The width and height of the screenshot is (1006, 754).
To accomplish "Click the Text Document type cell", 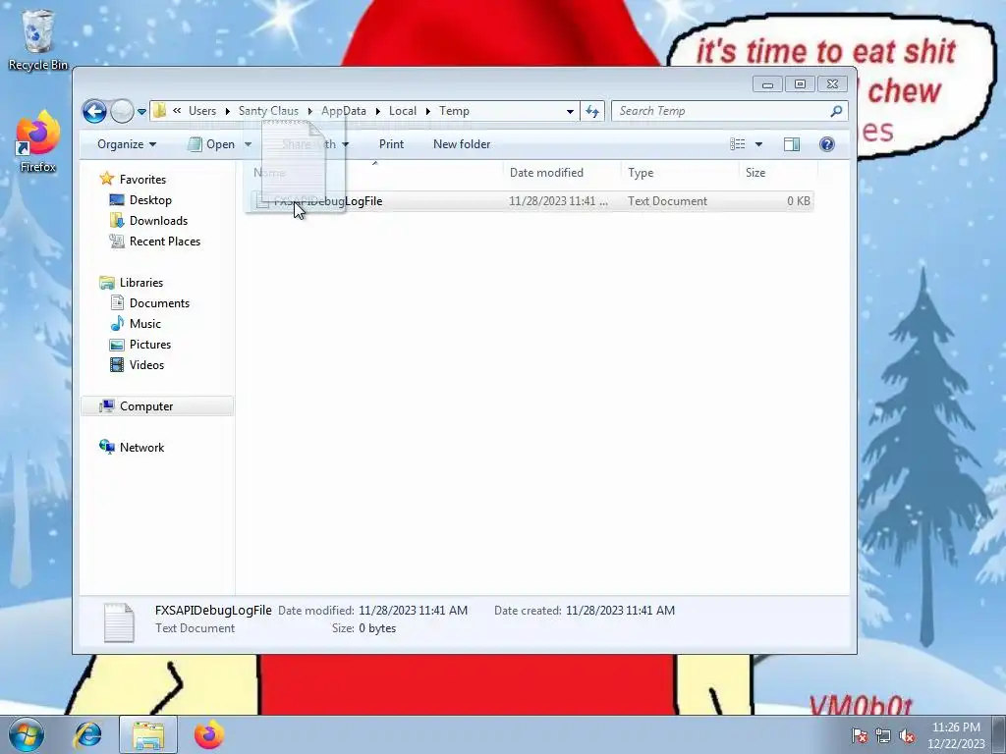I will point(667,201).
